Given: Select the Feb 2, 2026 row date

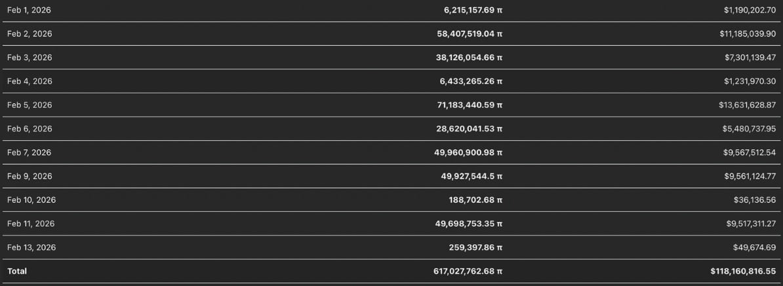Looking at the screenshot, I should tap(29, 34).
